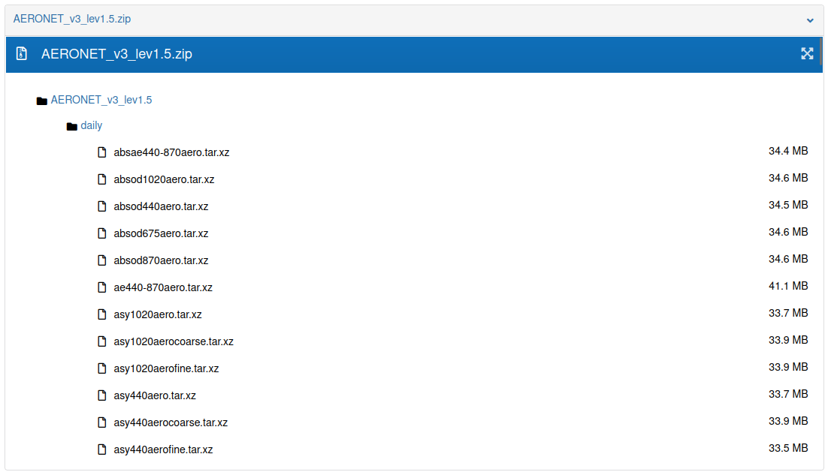Click file icon beside asy1020aerocoarse.tar.xz
The image size is (828, 475).
102,341
